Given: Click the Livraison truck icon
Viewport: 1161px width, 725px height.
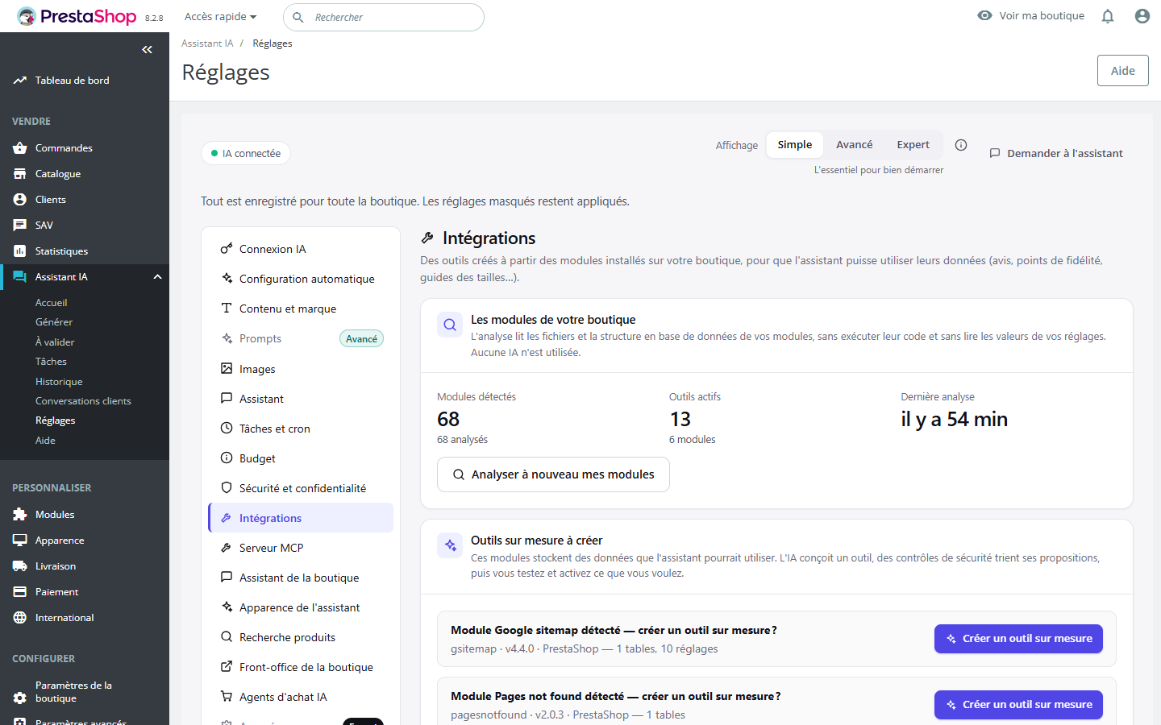Looking at the screenshot, I should coord(20,566).
